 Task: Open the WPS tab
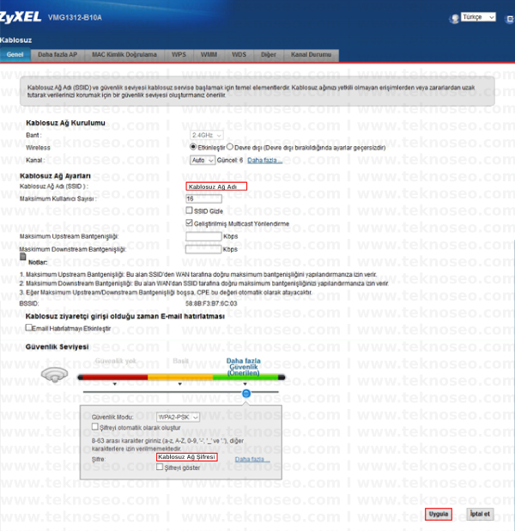click(179, 55)
